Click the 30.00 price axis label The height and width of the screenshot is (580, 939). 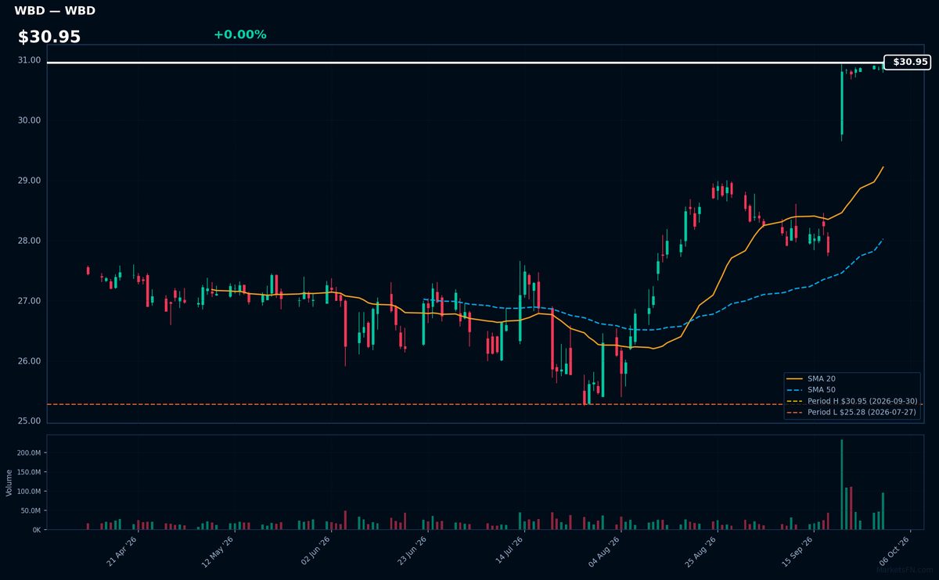[29, 120]
